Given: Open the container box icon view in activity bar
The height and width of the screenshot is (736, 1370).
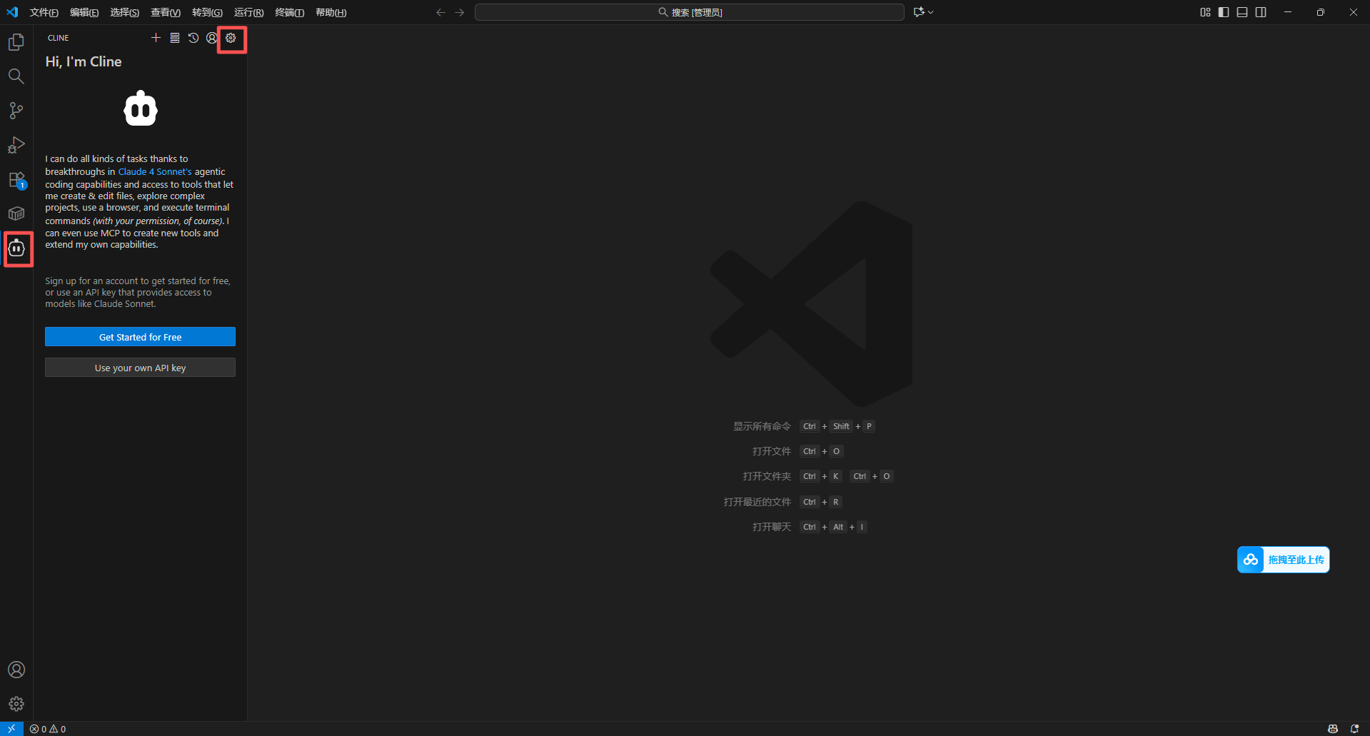Looking at the screenshot, I should [16, 213].
